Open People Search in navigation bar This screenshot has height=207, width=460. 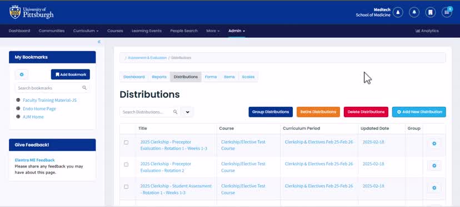point(184,31)
